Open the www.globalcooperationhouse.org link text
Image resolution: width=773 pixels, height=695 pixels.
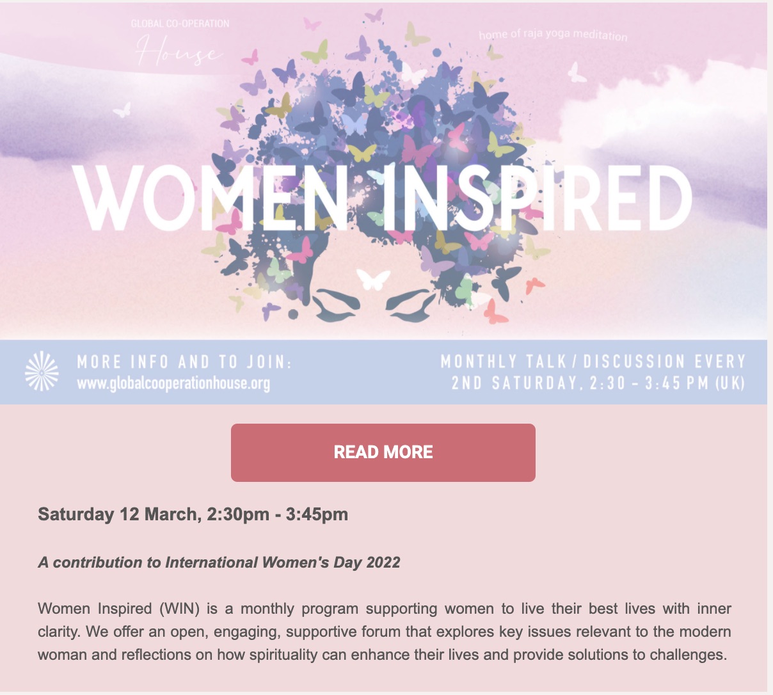(x=173, y=384)
